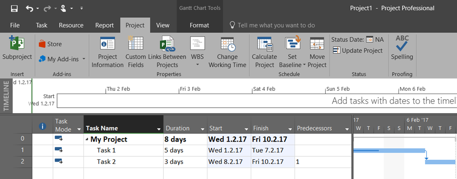Select the Task 2 duration cell
This screenshot has width=457, height=179.
coord(185,162)
